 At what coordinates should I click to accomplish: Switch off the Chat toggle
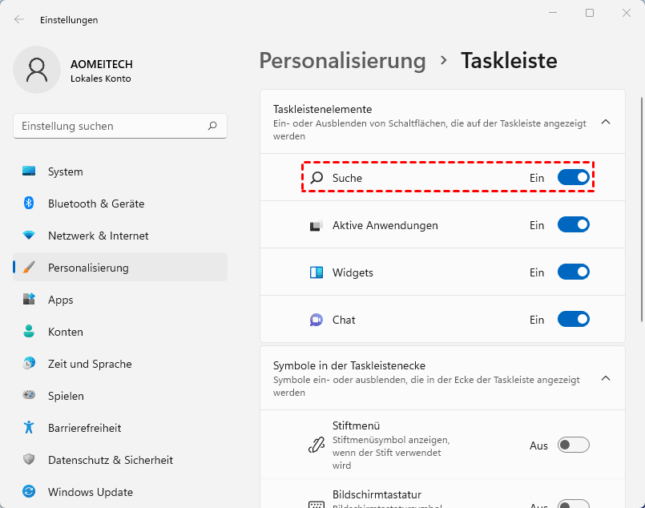click(573, 320)
